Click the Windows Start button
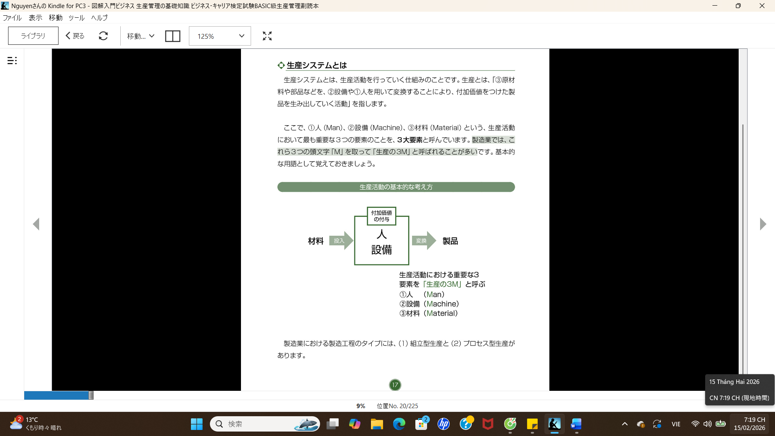775x436 pixels. (197, 424)
